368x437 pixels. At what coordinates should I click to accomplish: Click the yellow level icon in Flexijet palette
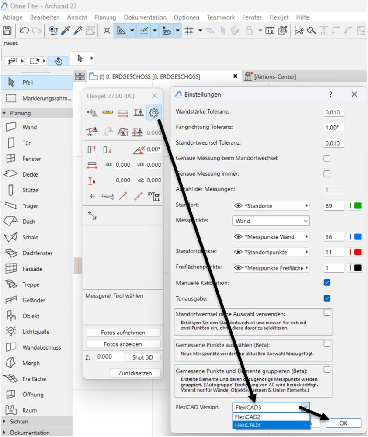[108, 112]
